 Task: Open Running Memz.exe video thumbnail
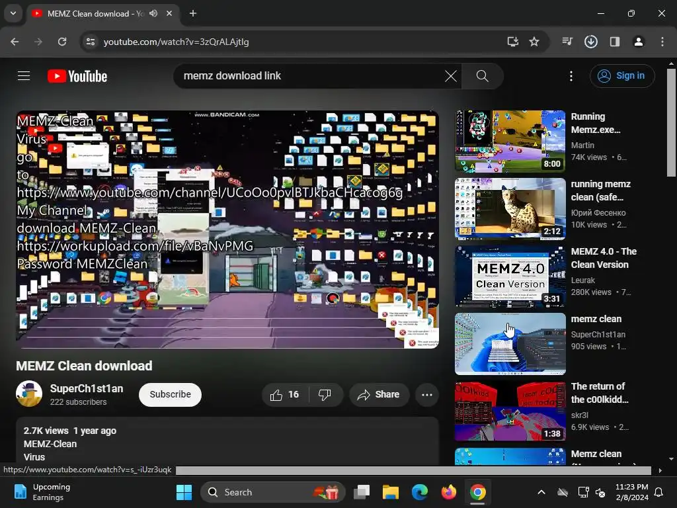[x=510, y=141]
